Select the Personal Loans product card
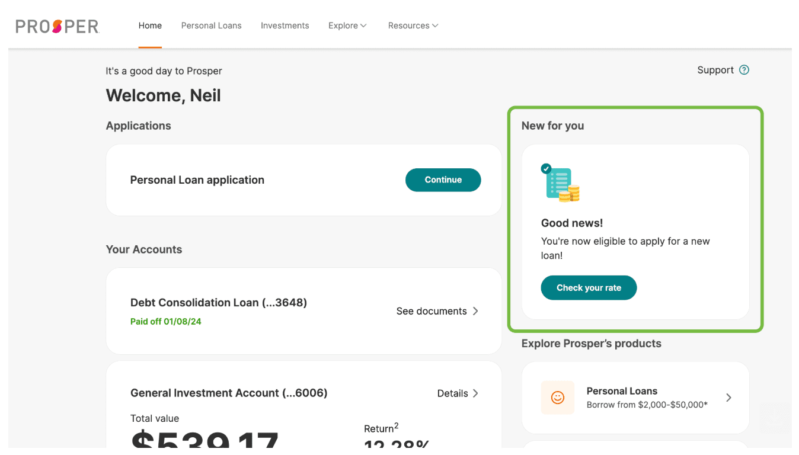Screen dimensions: 799x455 (635, 398)
